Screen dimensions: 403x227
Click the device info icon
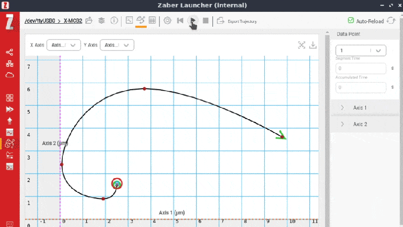pos(114,21)
